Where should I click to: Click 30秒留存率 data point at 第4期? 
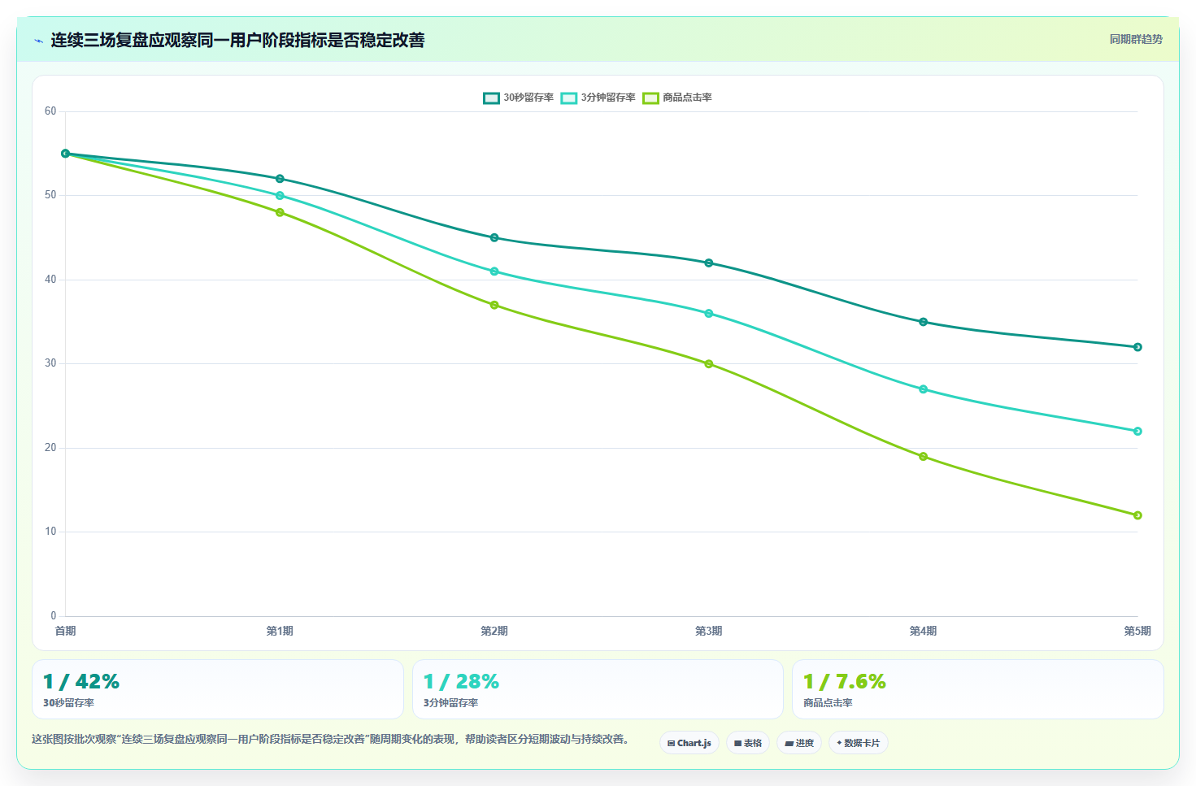923,322
